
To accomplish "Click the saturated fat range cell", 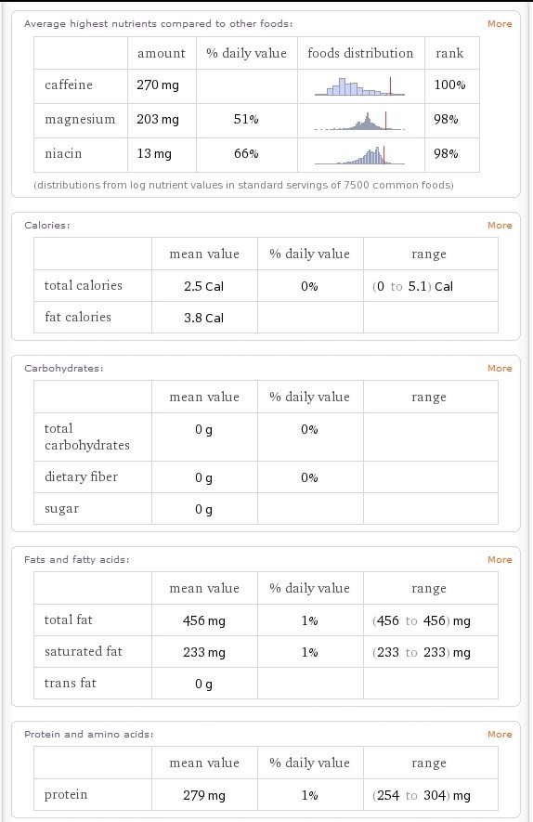I will click(430, 652).
